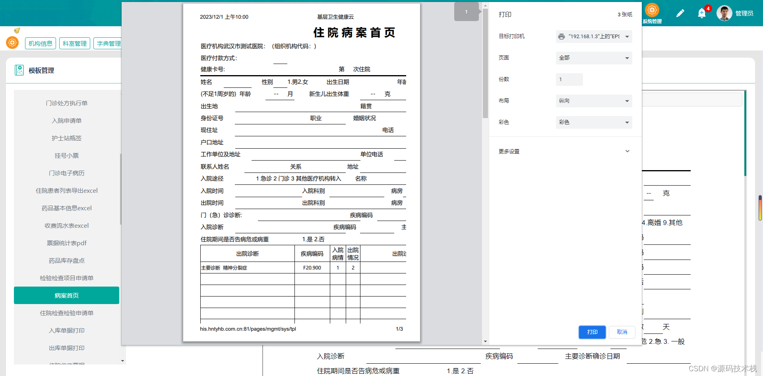Screen dimensions: 763x376
Task: Click the F20.900 disease code cell
Action: pos(312,268)
